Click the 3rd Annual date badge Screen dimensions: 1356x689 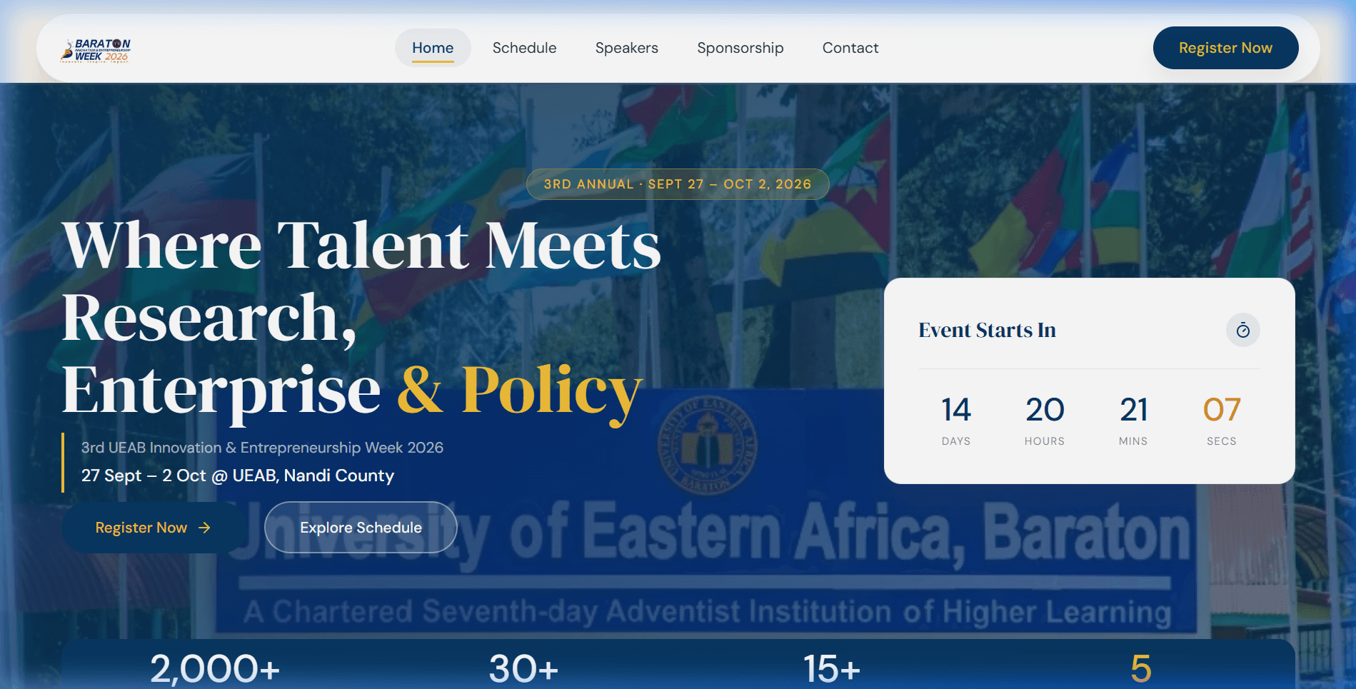pos(678,184)
